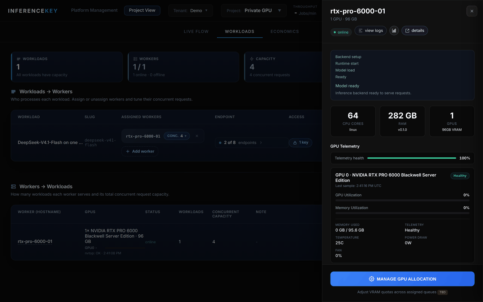
Task: Select the Workloads tab
Action: (239, 31)
